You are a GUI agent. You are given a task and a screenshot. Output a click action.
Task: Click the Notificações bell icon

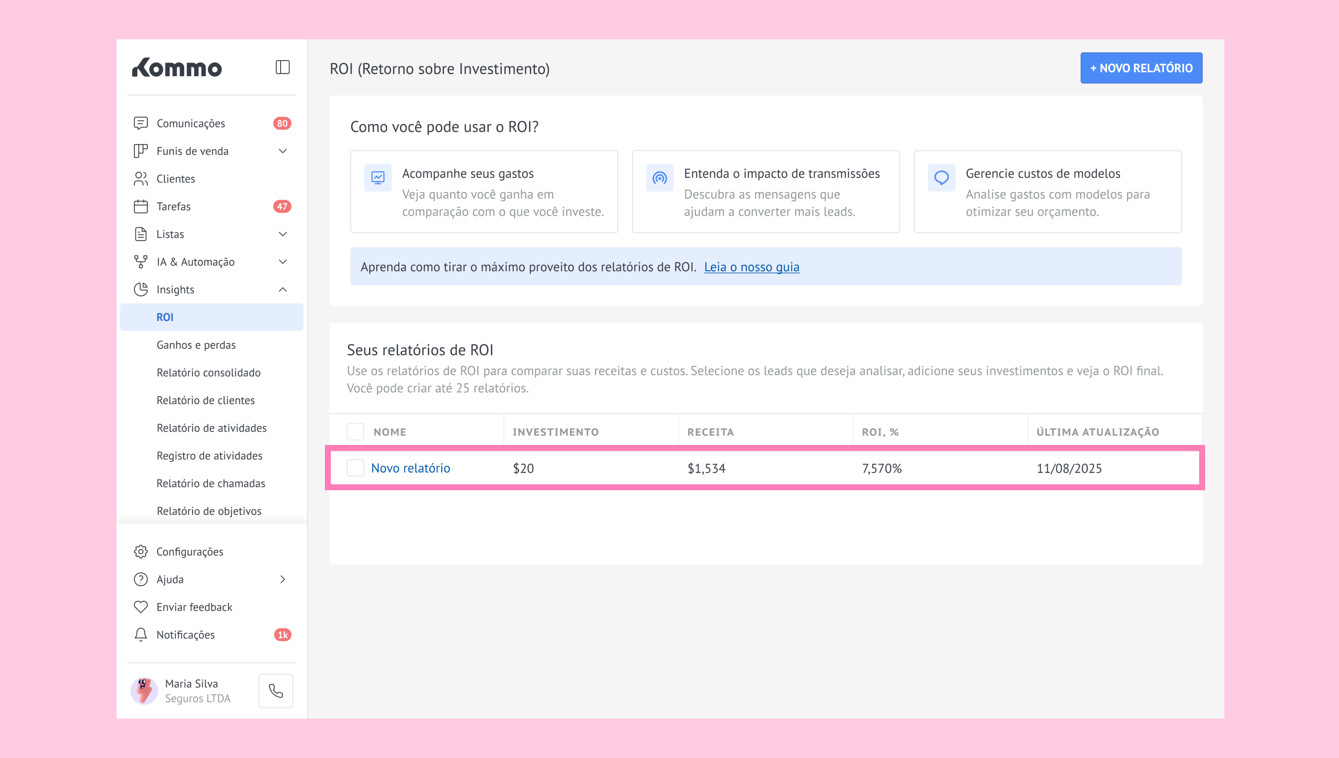tap(141, 634)
